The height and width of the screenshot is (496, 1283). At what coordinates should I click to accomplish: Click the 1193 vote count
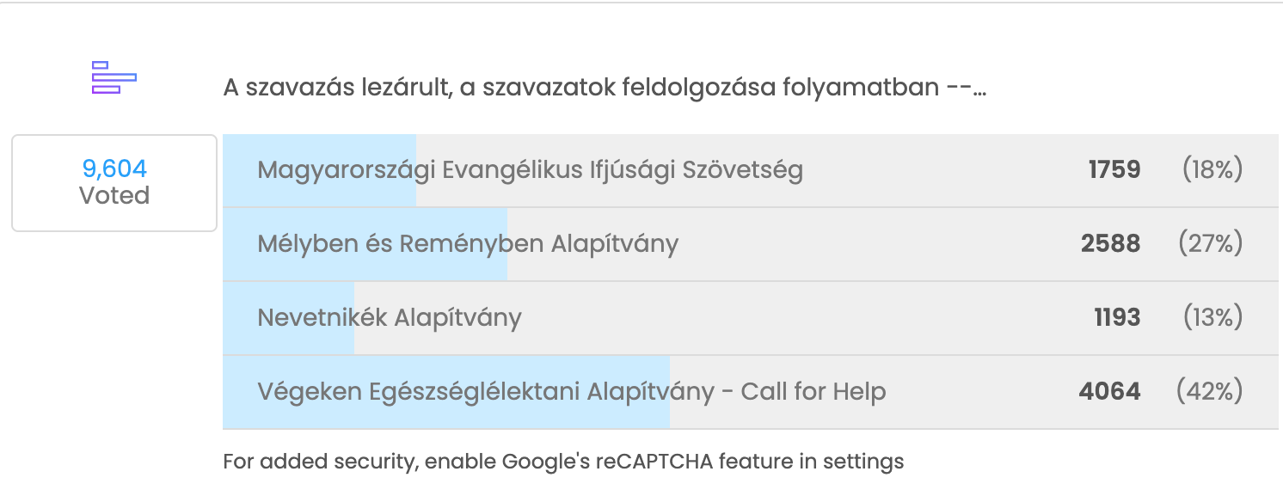[x=1117, y=318]
